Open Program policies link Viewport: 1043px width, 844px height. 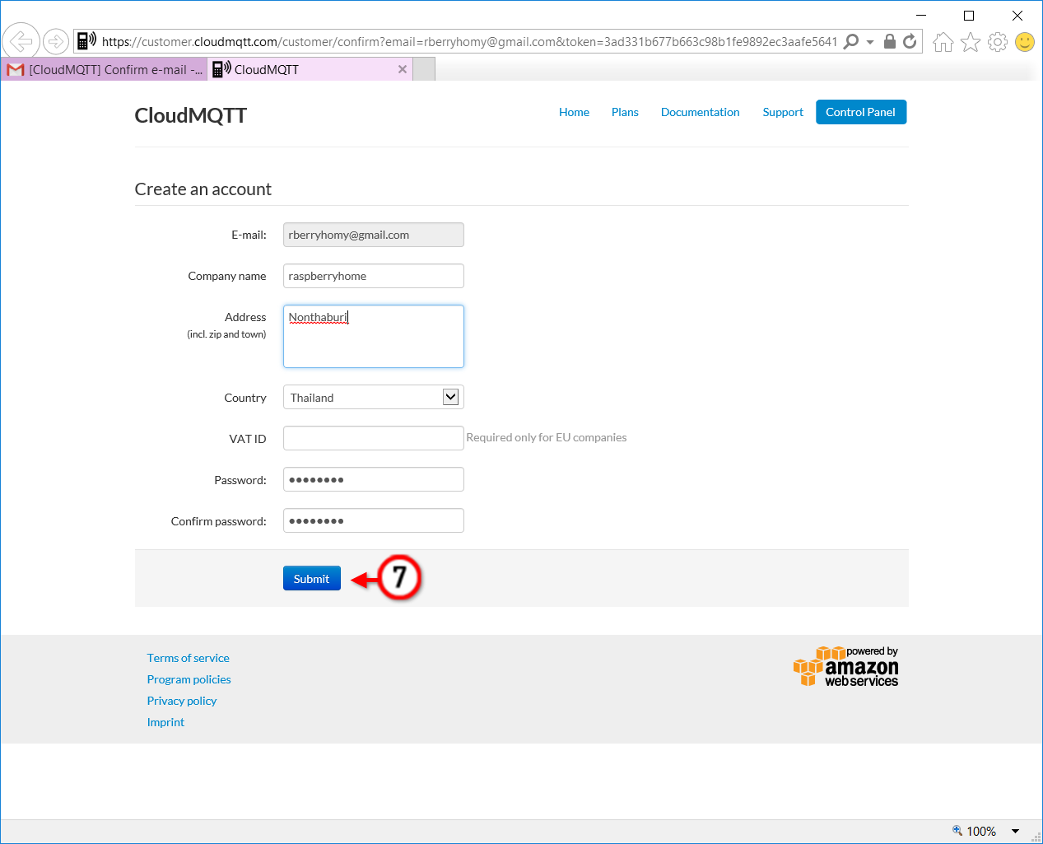[x=189, y=679]
